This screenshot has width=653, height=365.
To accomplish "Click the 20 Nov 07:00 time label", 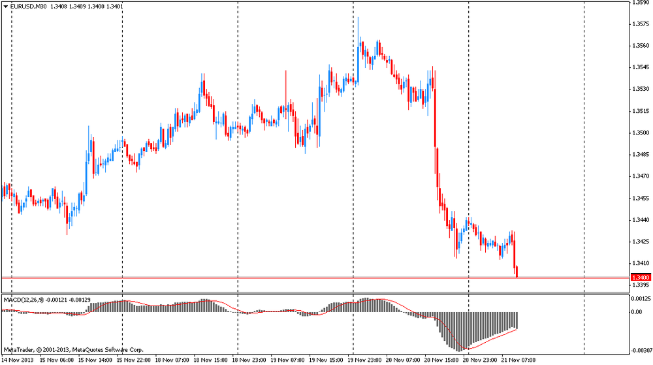I will coord(403,360).
